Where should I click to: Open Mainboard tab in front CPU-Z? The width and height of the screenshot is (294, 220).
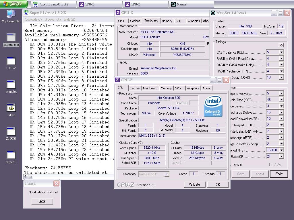pyautogui.click(x=150, y=88)
